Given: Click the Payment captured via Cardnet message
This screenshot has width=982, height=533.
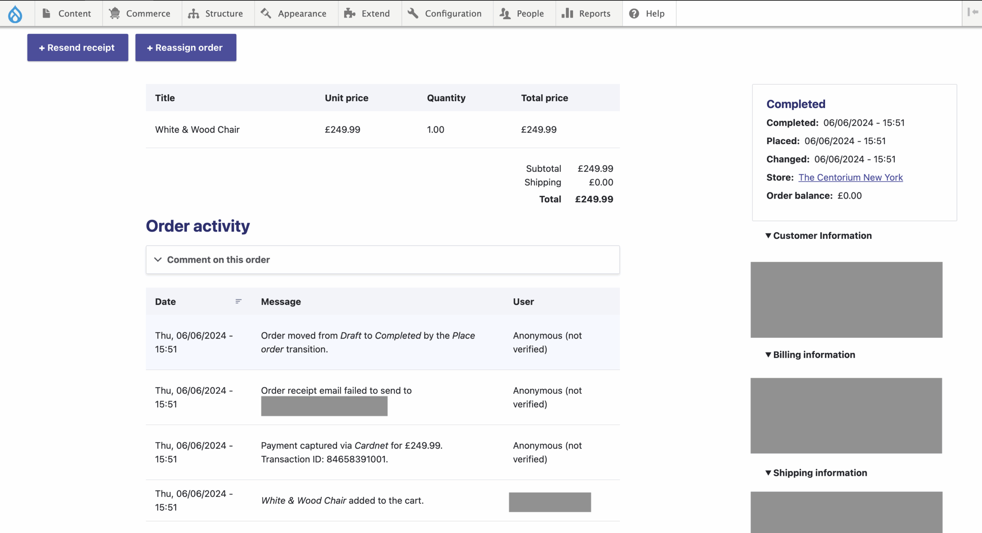Looking at the screenshot, I should click(352, 452).
